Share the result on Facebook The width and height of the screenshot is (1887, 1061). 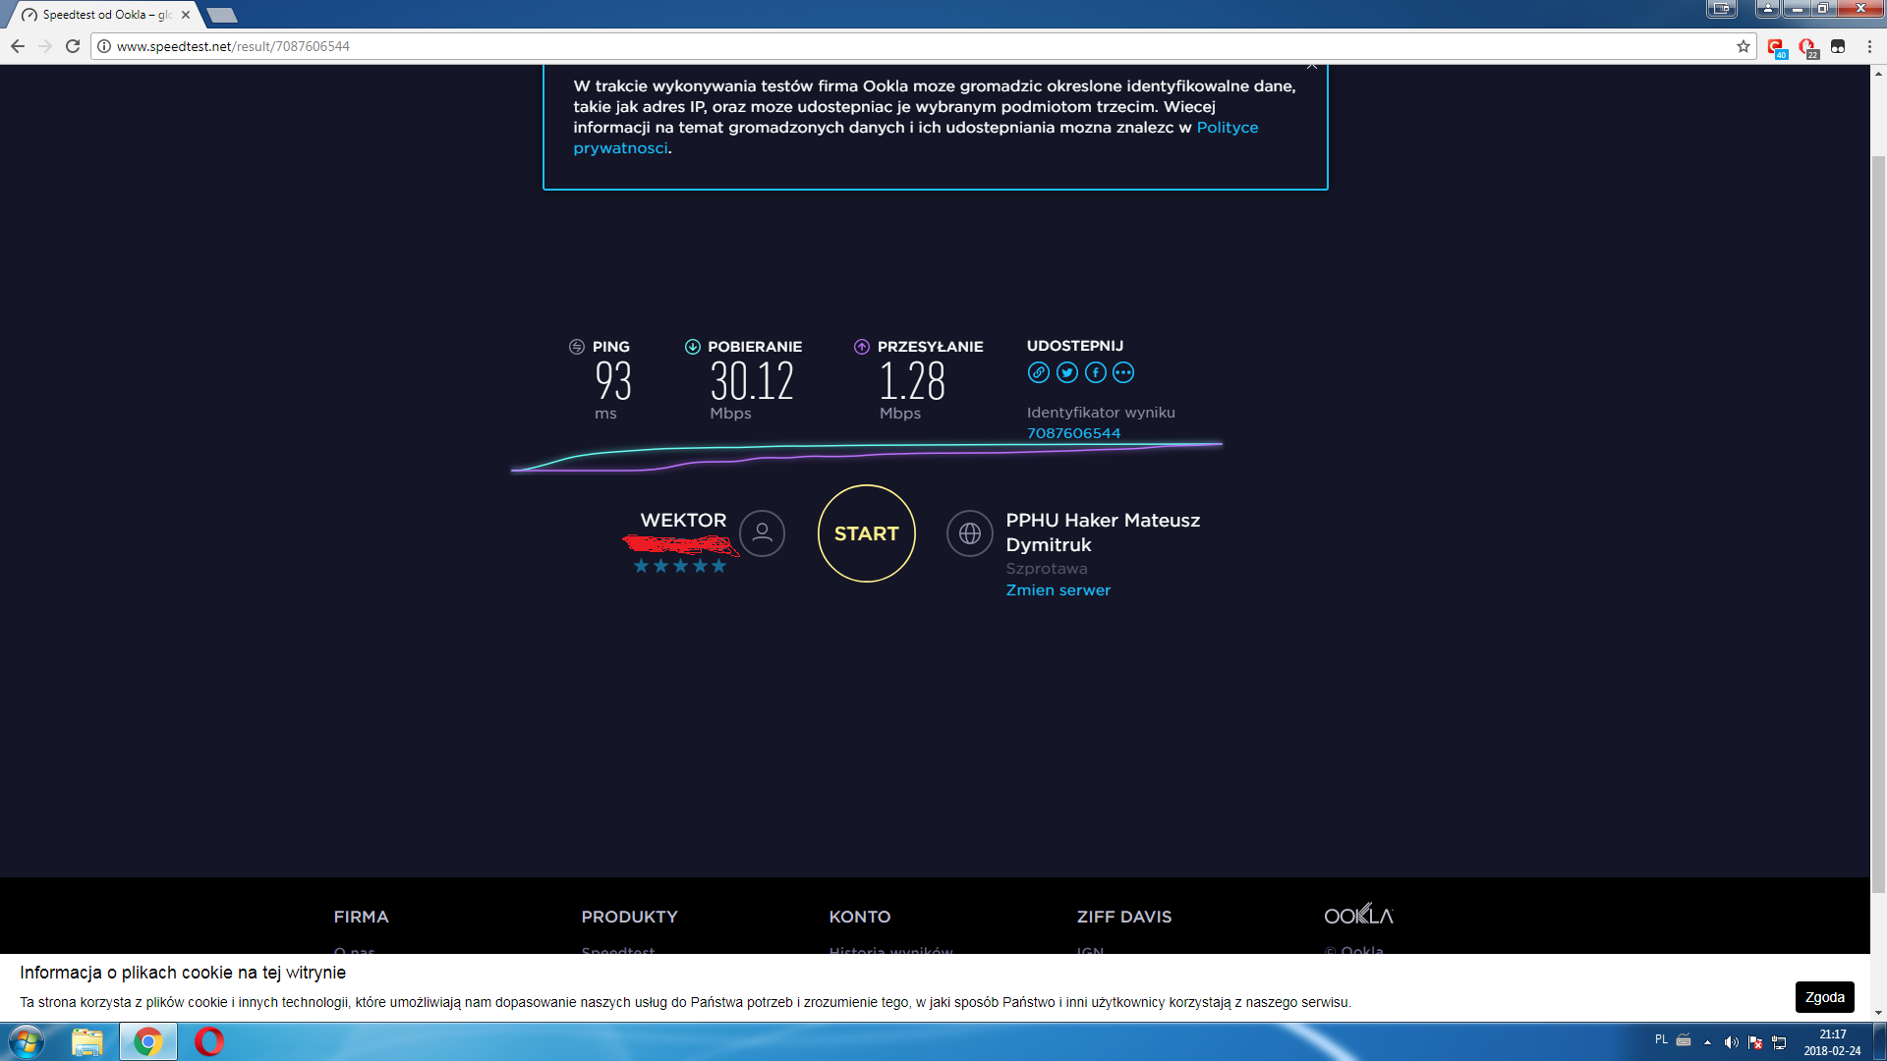pos(1096,372)
